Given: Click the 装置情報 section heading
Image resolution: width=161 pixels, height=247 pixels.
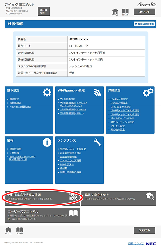Looking at the screenshot, I should click(15, 24).
